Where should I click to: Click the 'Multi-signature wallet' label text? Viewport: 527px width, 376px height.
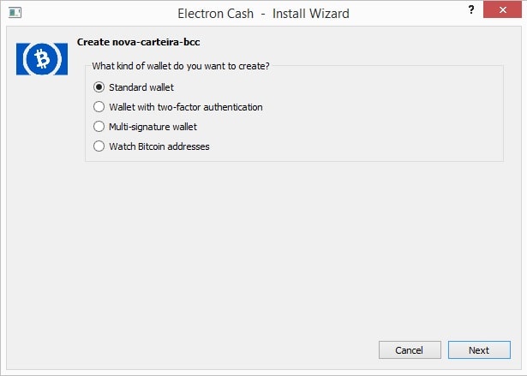point(153,127)
